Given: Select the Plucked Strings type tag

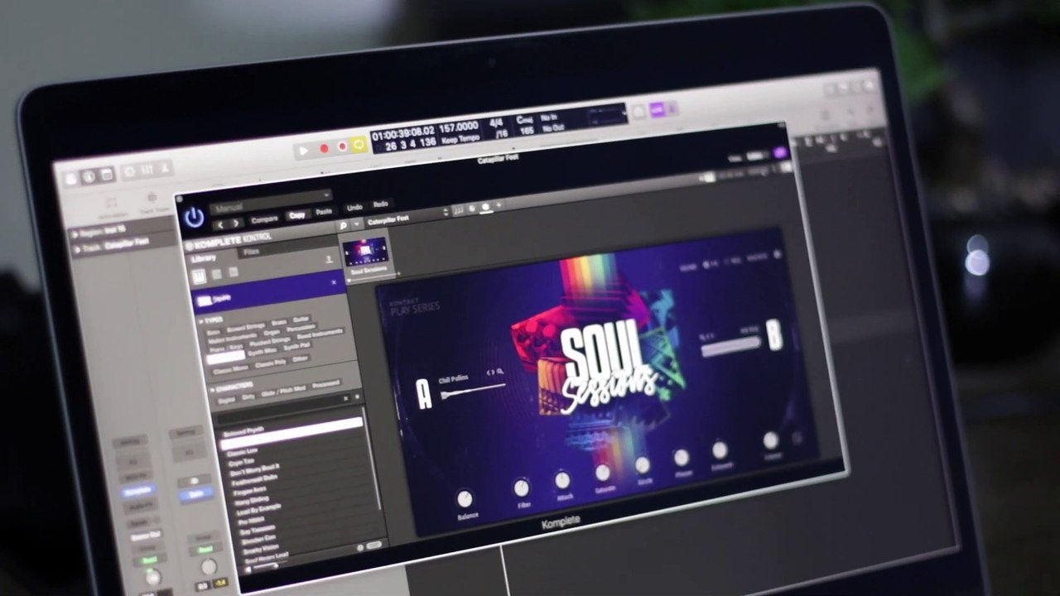Looking at the screenshot, I should (x=270, y=341).
